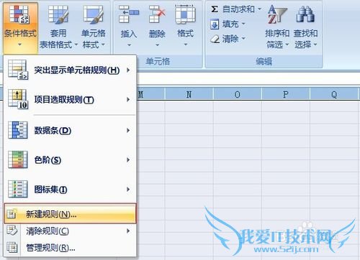The width and height of the screenshot is (360, 260).
Task: Open the 自动求和 dropdown arrow
Action: click(259, 9)
